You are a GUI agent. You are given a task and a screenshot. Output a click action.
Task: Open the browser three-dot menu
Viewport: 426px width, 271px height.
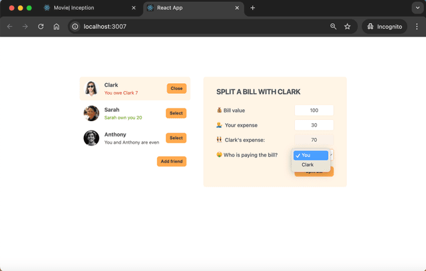point(417,27)
